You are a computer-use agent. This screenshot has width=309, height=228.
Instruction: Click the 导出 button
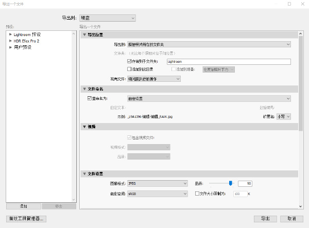(x=265, y=219)
